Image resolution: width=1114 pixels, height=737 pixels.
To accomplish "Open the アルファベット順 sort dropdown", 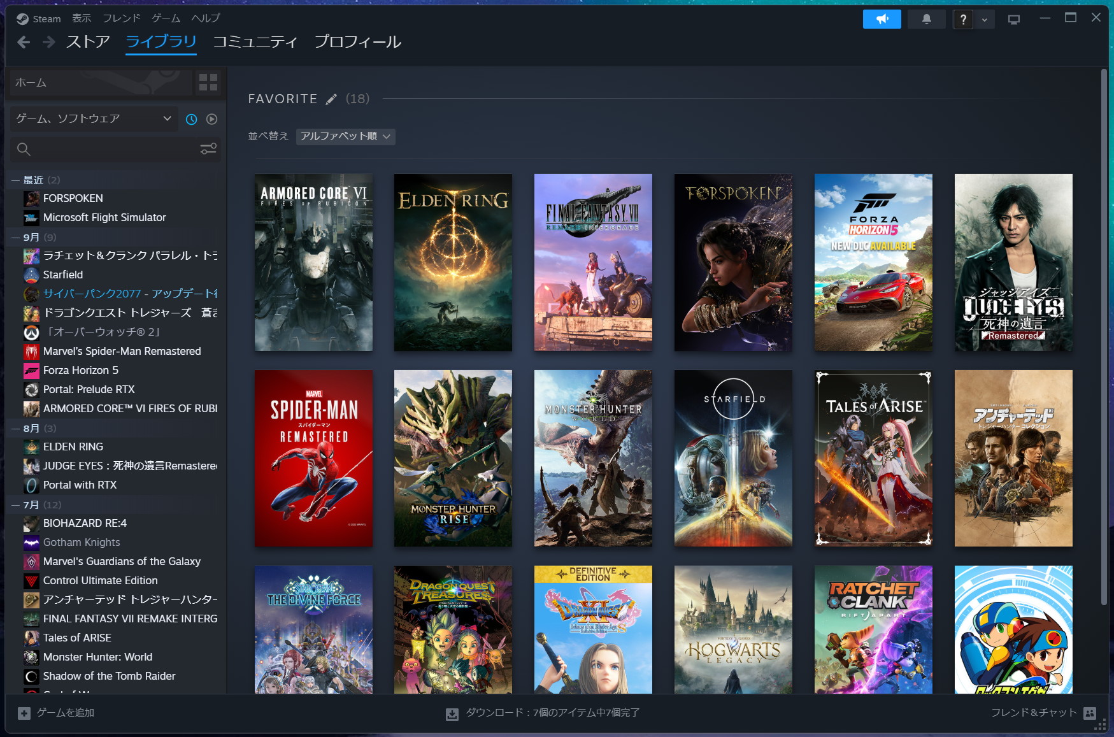I will pos(345,136).
